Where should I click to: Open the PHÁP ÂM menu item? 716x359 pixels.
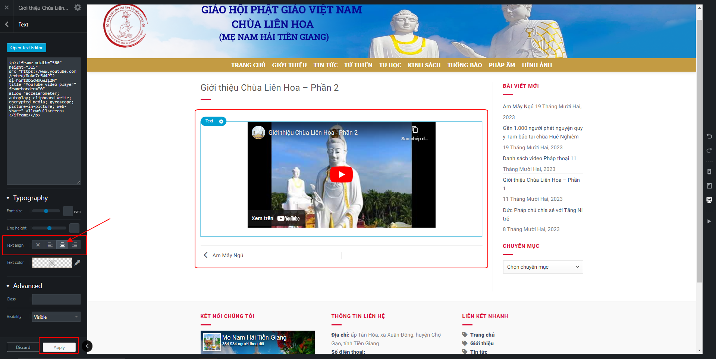[502, 65]
